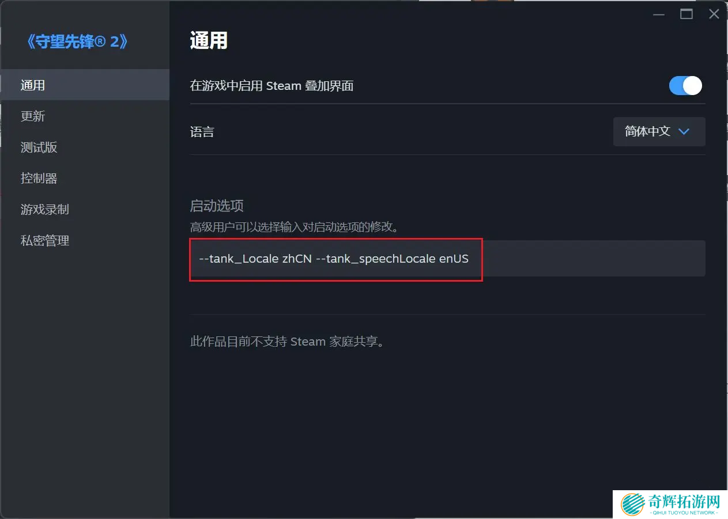Click the 启动选项 section label
Screen dimensions: 728x519
(217, 206)
